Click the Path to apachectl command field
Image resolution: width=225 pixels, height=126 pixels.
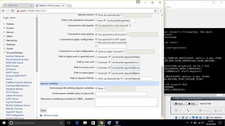coord(121,20)
